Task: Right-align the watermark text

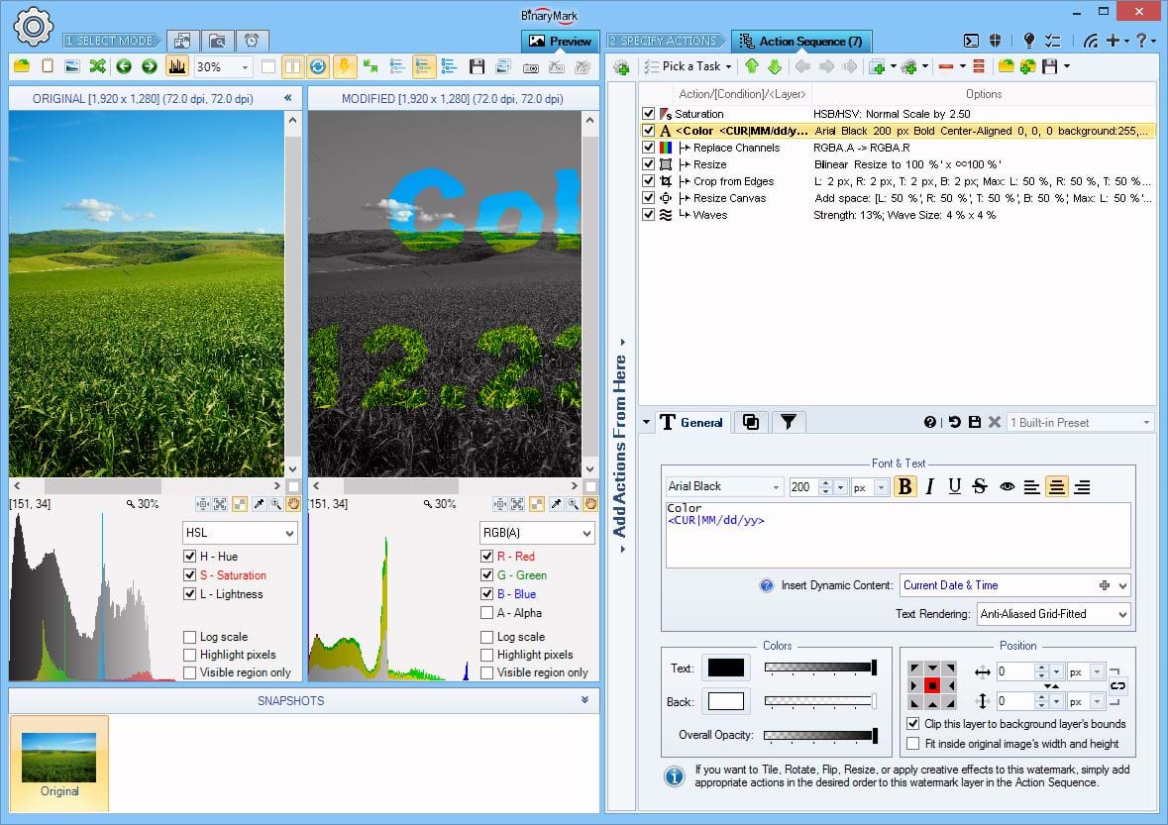Action: (x=1082, y=486)
